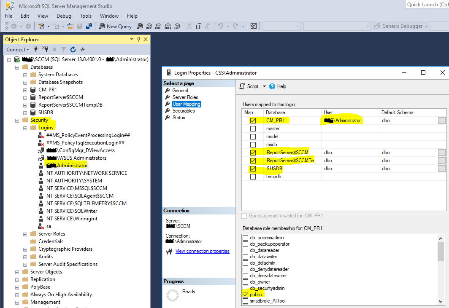Open the File menu
This screenshot has height=308, width=449.
(x=8, y=16)
